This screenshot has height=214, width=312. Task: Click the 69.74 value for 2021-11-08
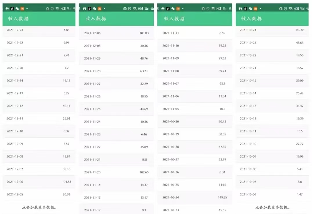[x=222, y=71]
